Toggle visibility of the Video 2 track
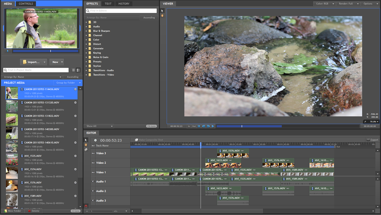 click(x=93, y=163)
